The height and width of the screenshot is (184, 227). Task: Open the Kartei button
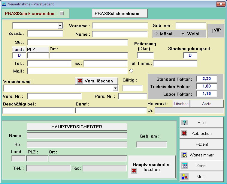click(x=201, y=166)
